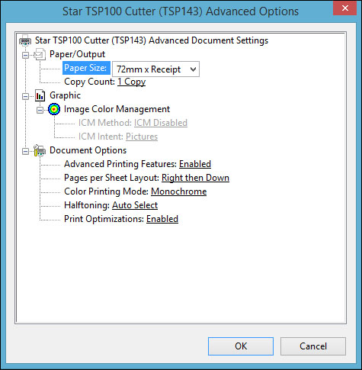This screenshot has width=362, height=370.
Task: Click the Print Optimizations Enabled value
Action: 162,219
